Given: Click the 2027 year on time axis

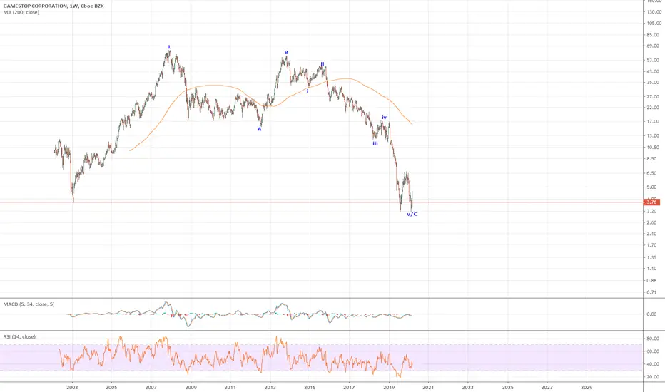Looking at the screenshot, I should [x=547, y=387].
